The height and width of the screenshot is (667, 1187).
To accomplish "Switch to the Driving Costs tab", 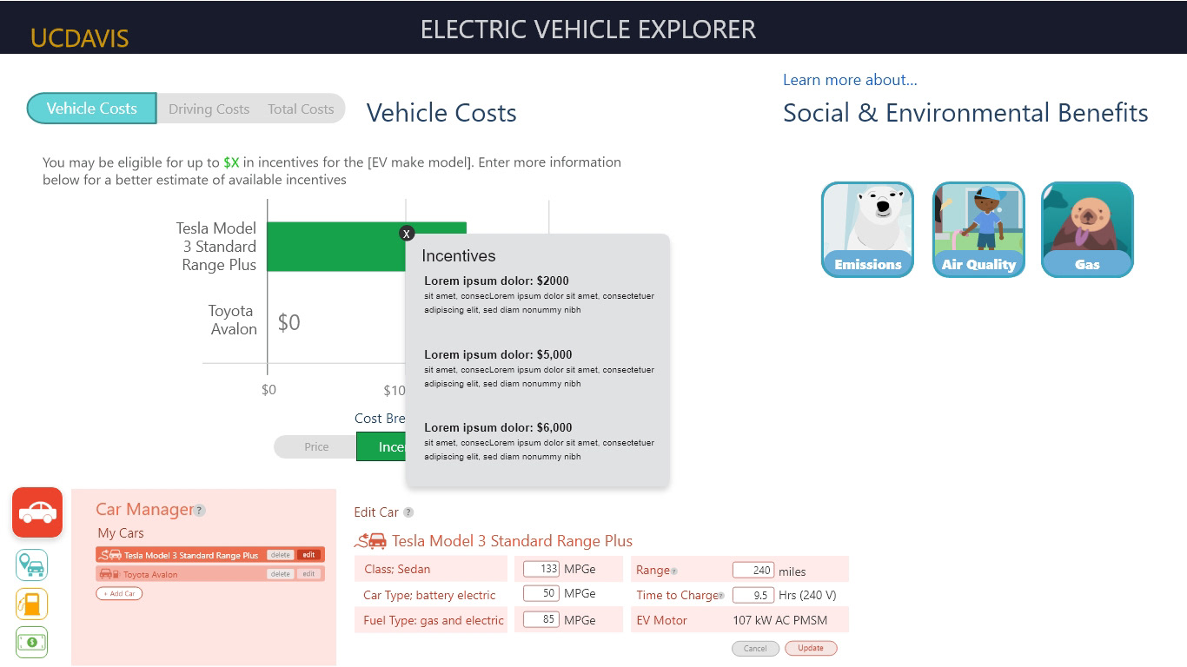I will 209,109.
